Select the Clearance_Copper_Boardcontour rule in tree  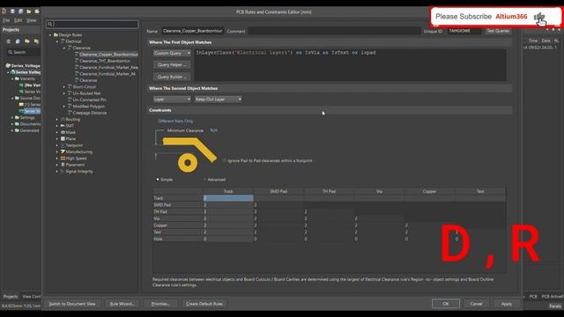coord(108,55)
